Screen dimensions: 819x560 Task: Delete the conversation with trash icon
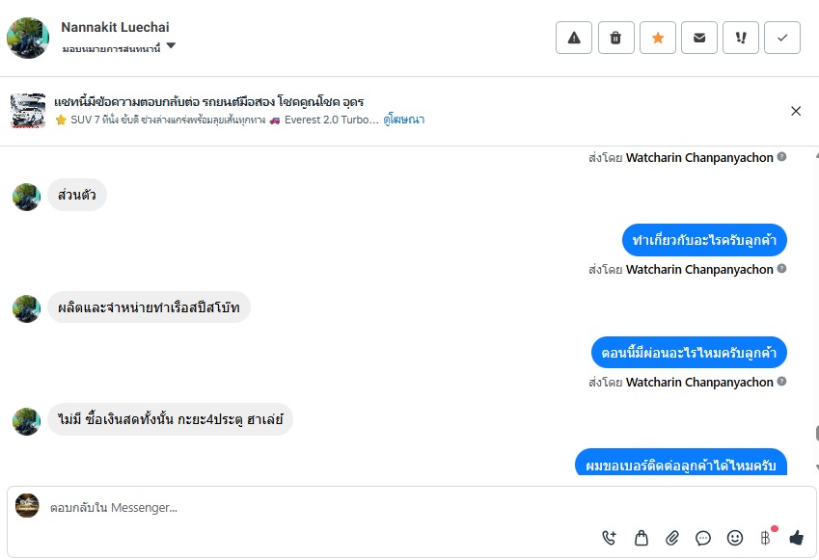[615, 38]
